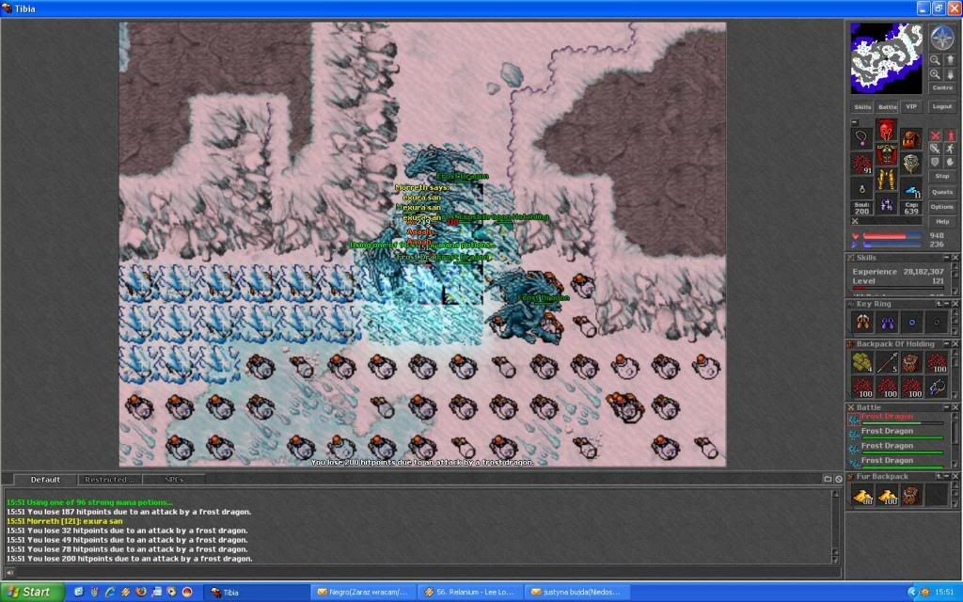963x602 pixels.
Task: Toggle defensive fight mode shield icon
Action: click(x=935, y=162)
